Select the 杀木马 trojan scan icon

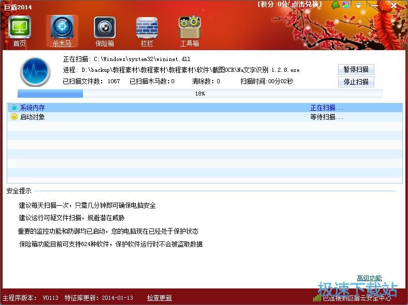click(62, 27)
